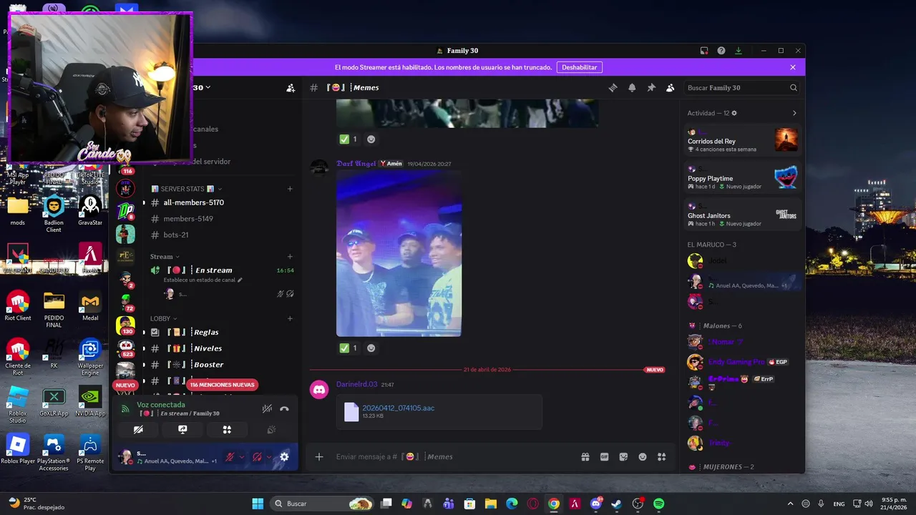This screenshot has height=515, width=916.
Task: Open the server name dropdown menu
Action: (x=202, y=88)
